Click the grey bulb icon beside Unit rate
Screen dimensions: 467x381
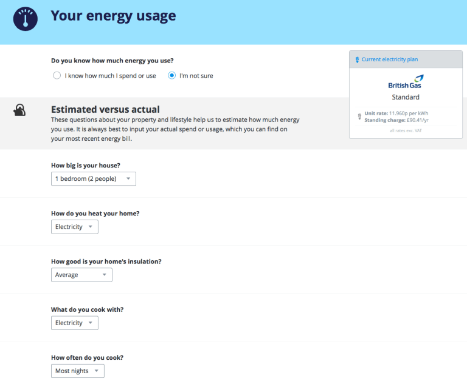tap(359, 116)
